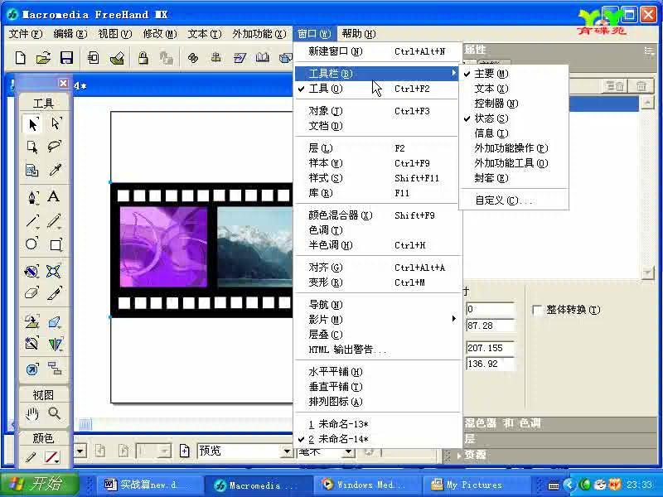The height and width of the screenshot is (497, 663).
Task: Click the New document toolbar icon
Action: (x=20, y=57)
